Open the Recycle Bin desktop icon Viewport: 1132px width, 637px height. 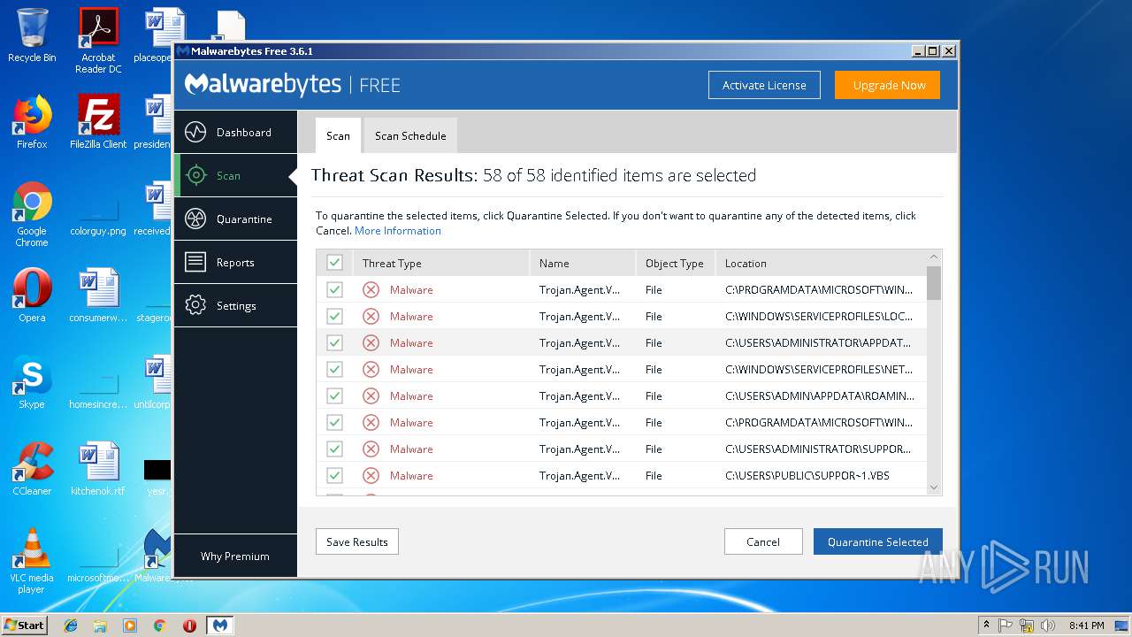point(32,35)
